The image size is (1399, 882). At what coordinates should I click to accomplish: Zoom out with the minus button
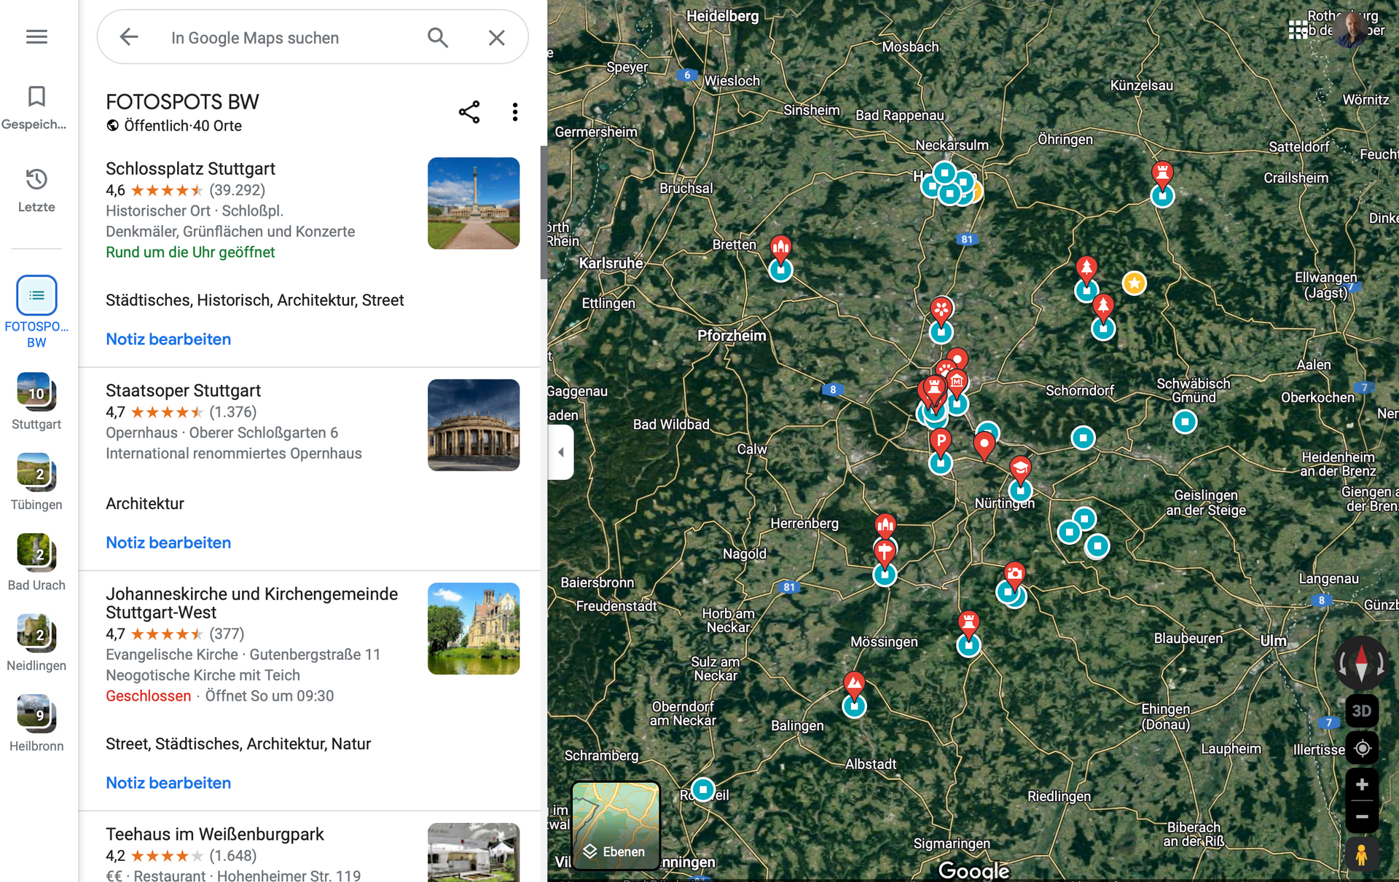[1361, 817]
